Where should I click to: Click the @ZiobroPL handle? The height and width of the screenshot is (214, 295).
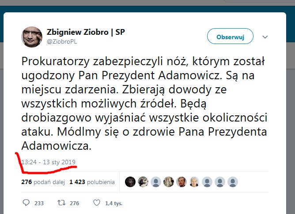[x=62, y=41]
